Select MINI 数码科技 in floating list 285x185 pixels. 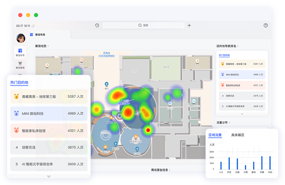click(49, 113)
